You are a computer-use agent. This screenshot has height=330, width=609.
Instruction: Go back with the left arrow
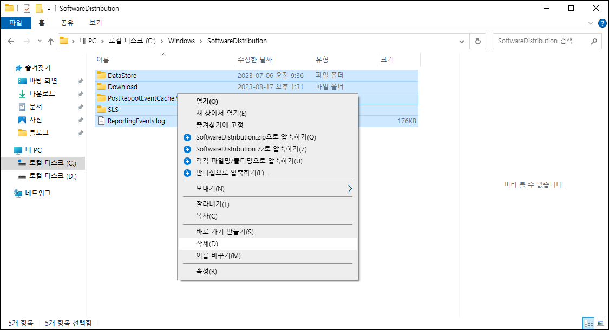[x=11, y=41]
